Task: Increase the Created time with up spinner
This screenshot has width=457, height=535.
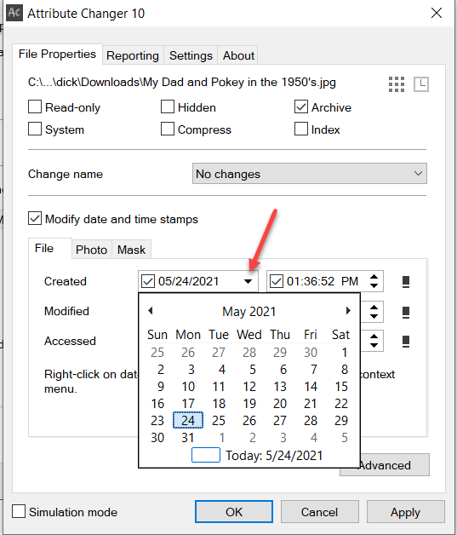Action: [x=374, y=277]
